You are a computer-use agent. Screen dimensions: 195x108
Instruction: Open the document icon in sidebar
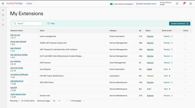coord(3,25)
